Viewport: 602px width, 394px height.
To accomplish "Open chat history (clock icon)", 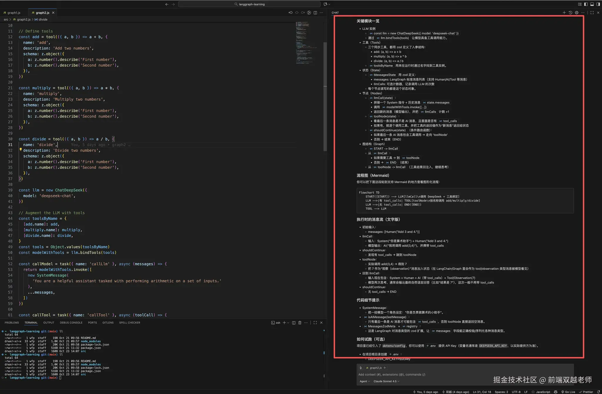I will (570, 13).
